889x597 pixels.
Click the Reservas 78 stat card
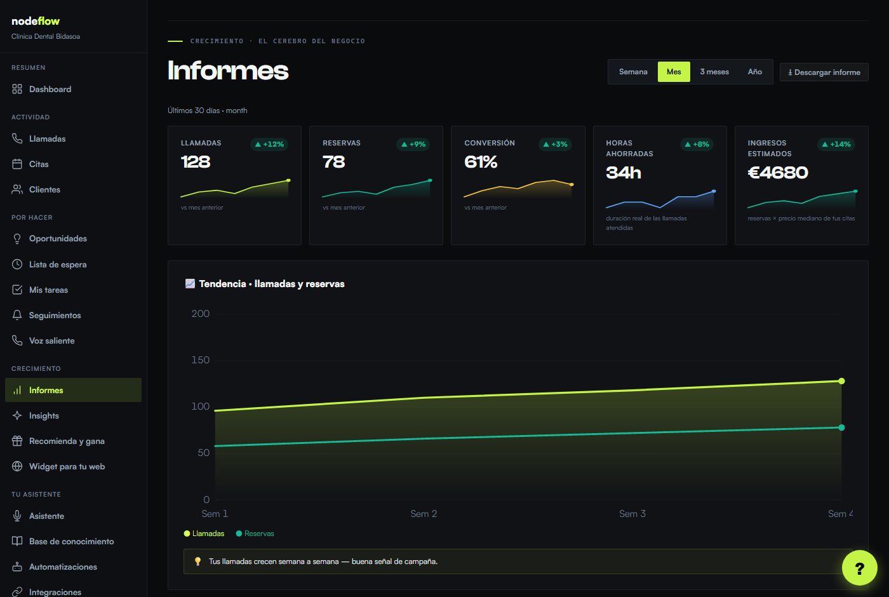tap(376, 185)
